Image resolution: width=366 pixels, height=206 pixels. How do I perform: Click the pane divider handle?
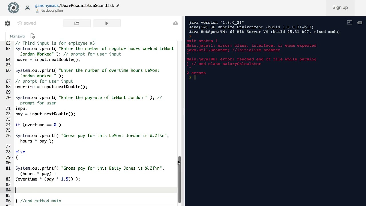point(183,111)
